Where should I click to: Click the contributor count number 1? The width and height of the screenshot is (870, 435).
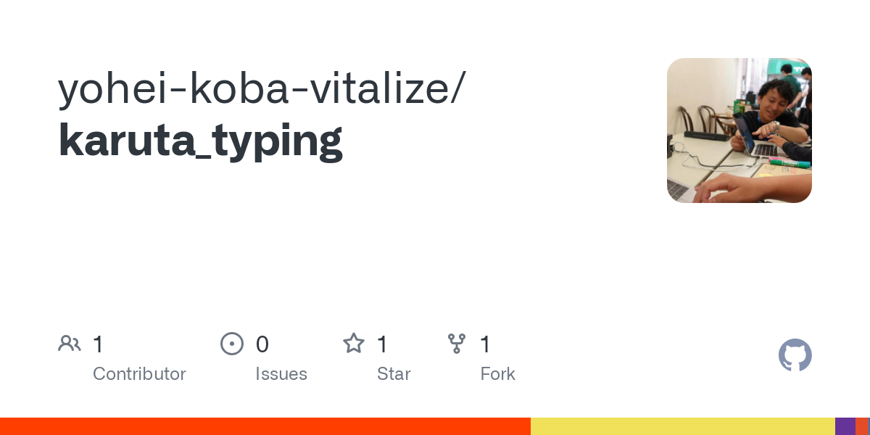(99, 344)
